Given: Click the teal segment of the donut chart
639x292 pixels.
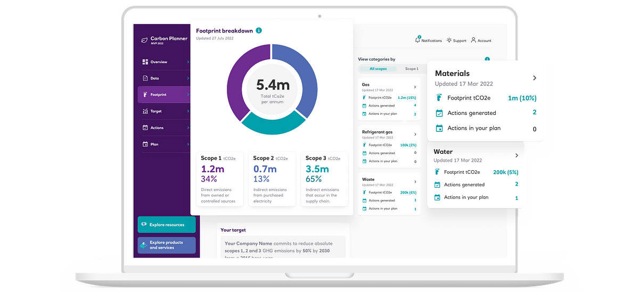Looking at the screenshot, I should (265, 125).
